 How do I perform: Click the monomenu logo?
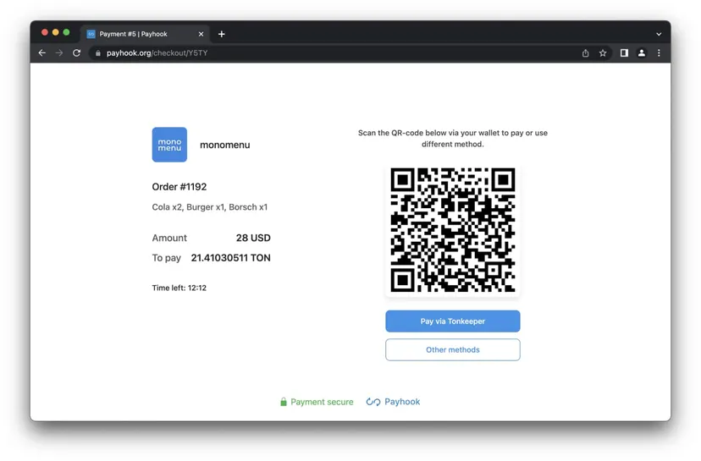click(x=169, y=145)
